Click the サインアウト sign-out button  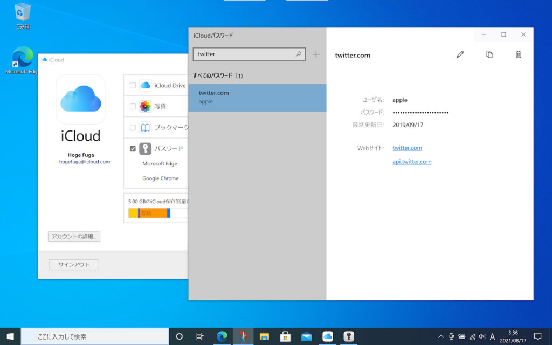click(73, 264)
